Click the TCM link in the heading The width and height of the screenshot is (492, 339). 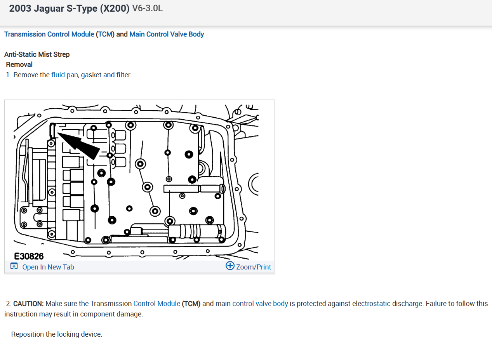coord(105,34)
